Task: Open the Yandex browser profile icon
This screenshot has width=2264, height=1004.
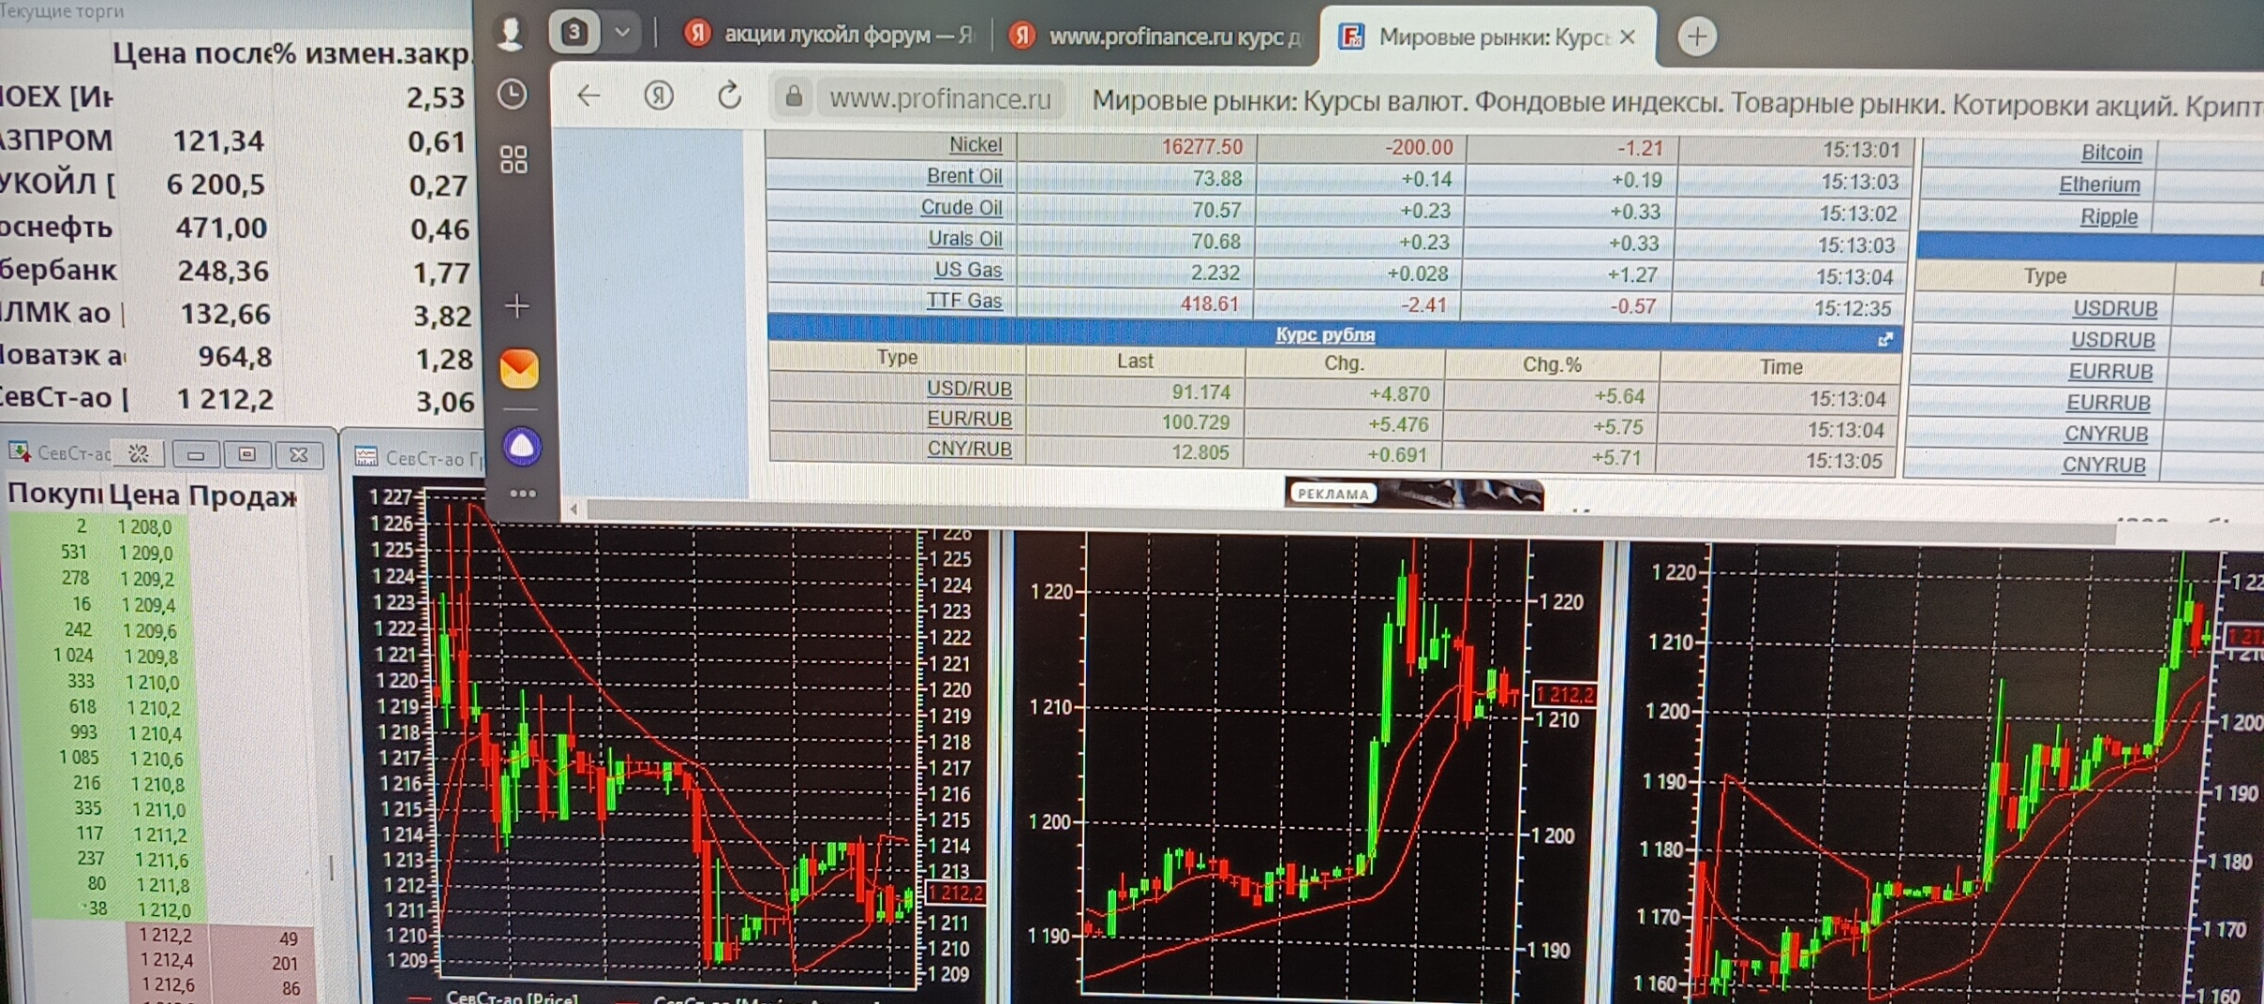Action: click(x=510, y=33)
